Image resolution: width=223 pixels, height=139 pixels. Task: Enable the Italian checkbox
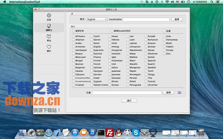pyautogui.click(x=110, y=67)
